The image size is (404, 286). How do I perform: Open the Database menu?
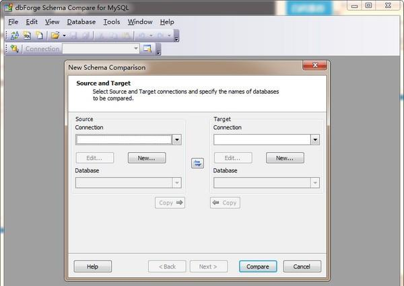click(x=81, y=22)
